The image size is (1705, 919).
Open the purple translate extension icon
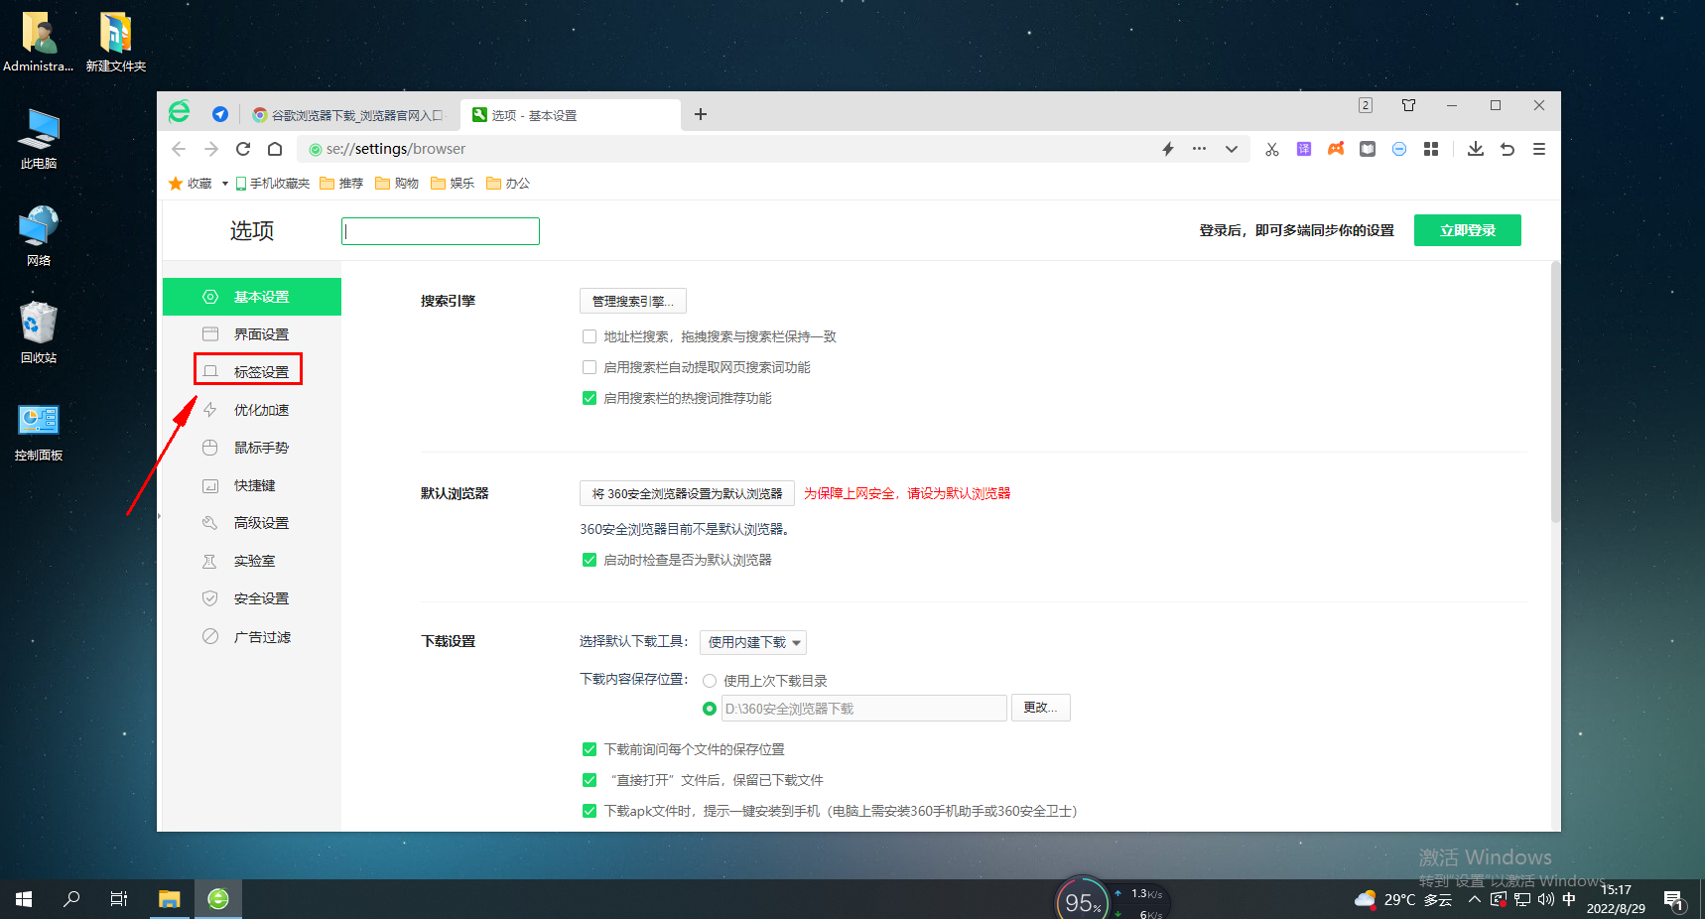point(1304,149)
